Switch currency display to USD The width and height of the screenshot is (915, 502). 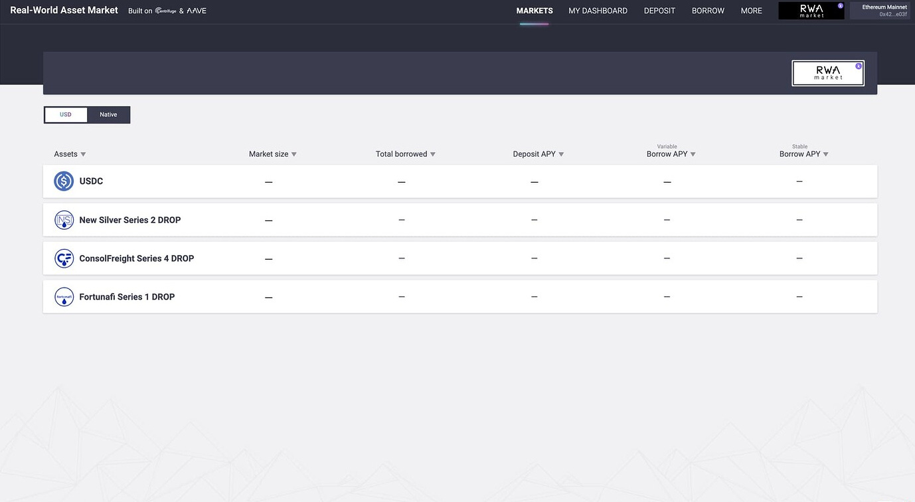point(66,115)
